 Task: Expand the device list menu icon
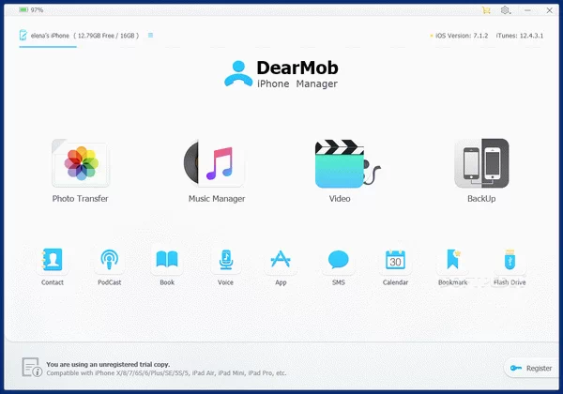click(150, 35)
